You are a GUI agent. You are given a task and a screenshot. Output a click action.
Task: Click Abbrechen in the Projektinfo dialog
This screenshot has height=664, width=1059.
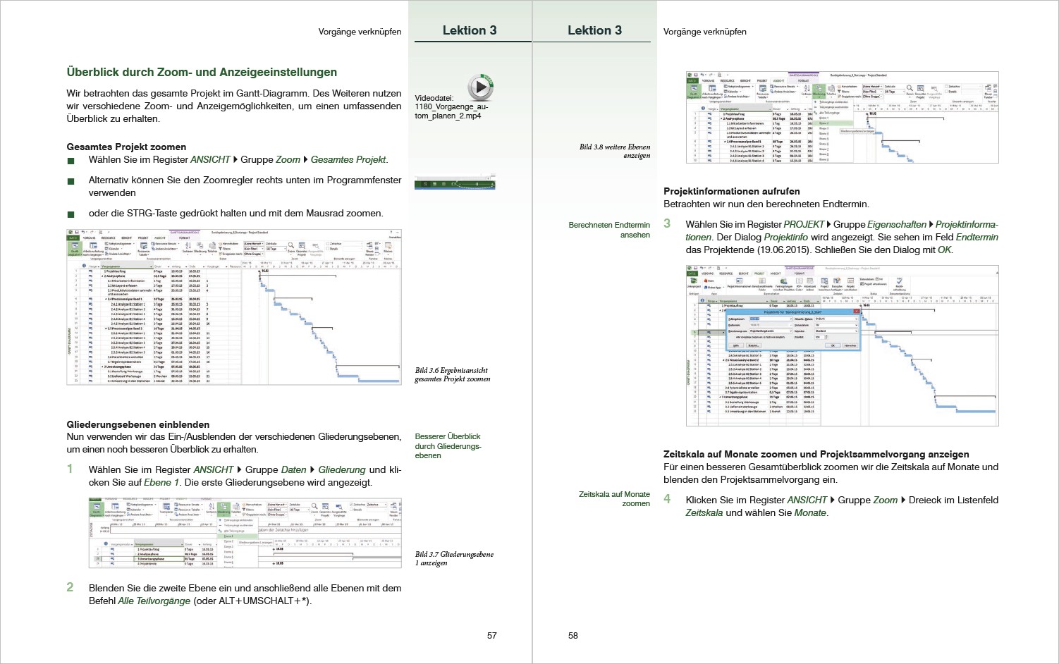coord(850,345)
